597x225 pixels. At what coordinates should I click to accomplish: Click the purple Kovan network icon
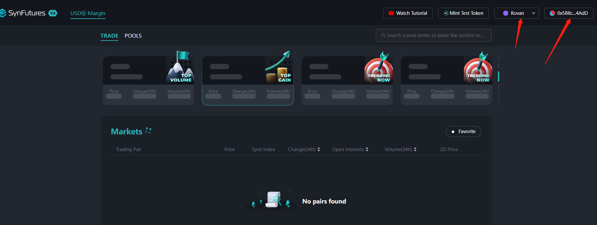(505, 13)
